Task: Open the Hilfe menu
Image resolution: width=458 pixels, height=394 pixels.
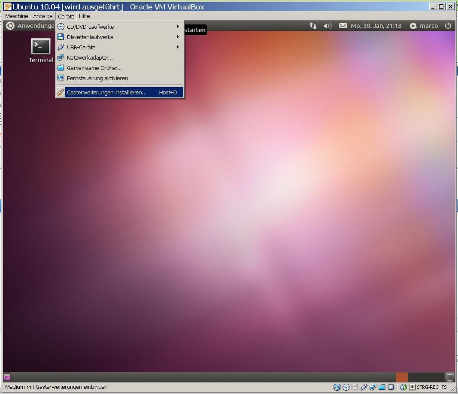Action: (84, 16)
